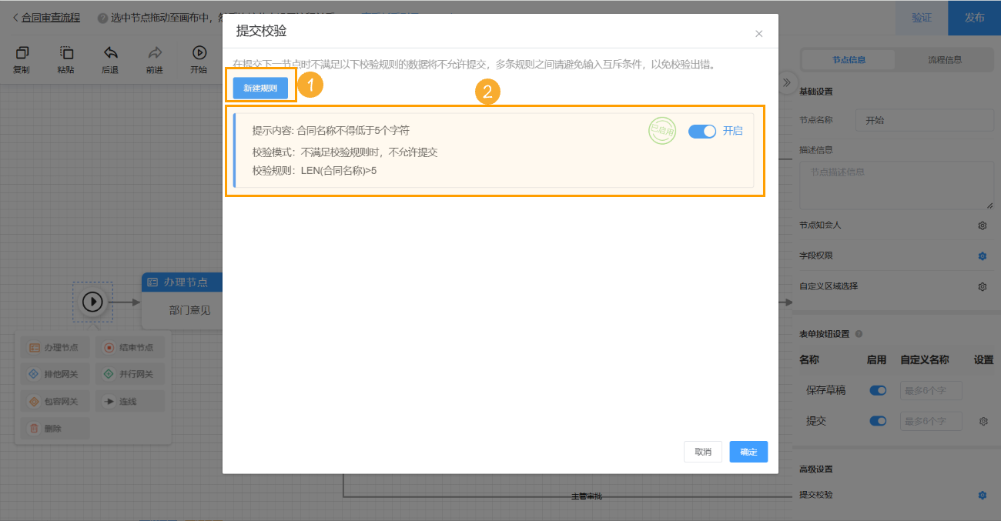Open 字段权限 settings gear
1001x521 pixels.
[x=983, y=256]
